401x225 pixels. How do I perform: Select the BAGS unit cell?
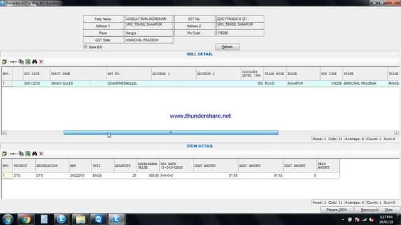(103, 176)
